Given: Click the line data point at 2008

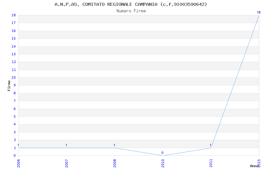Looking at the screenshot, I should (x=115, y=148).
